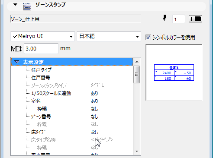Click the parameter list scrollbar thumb
Viewport: 213px width, 158px height.
pos(136,74)
